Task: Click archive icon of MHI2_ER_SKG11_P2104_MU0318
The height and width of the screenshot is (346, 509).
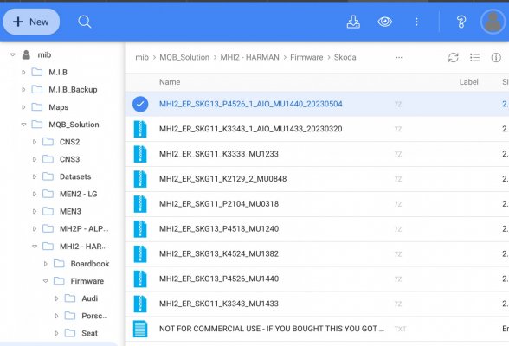Action: click(x=140, y=204)
